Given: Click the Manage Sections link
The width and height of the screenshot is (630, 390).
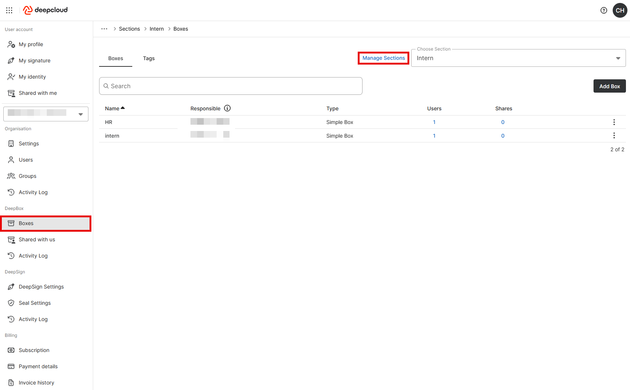Looking at the screenshot, I should 384,58.
